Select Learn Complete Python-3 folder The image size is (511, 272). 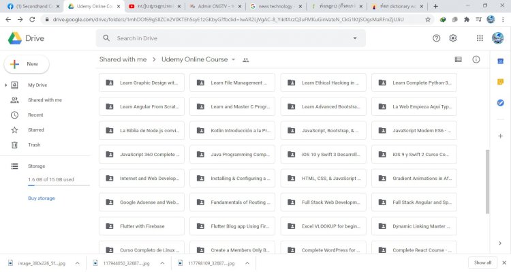[414, 82]
